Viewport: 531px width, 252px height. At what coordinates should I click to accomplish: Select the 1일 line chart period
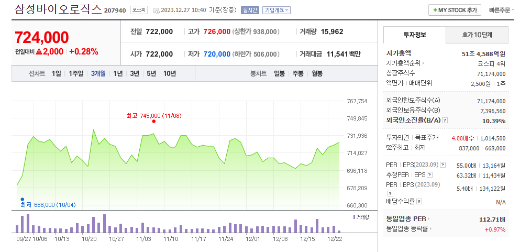pos(56,73)
